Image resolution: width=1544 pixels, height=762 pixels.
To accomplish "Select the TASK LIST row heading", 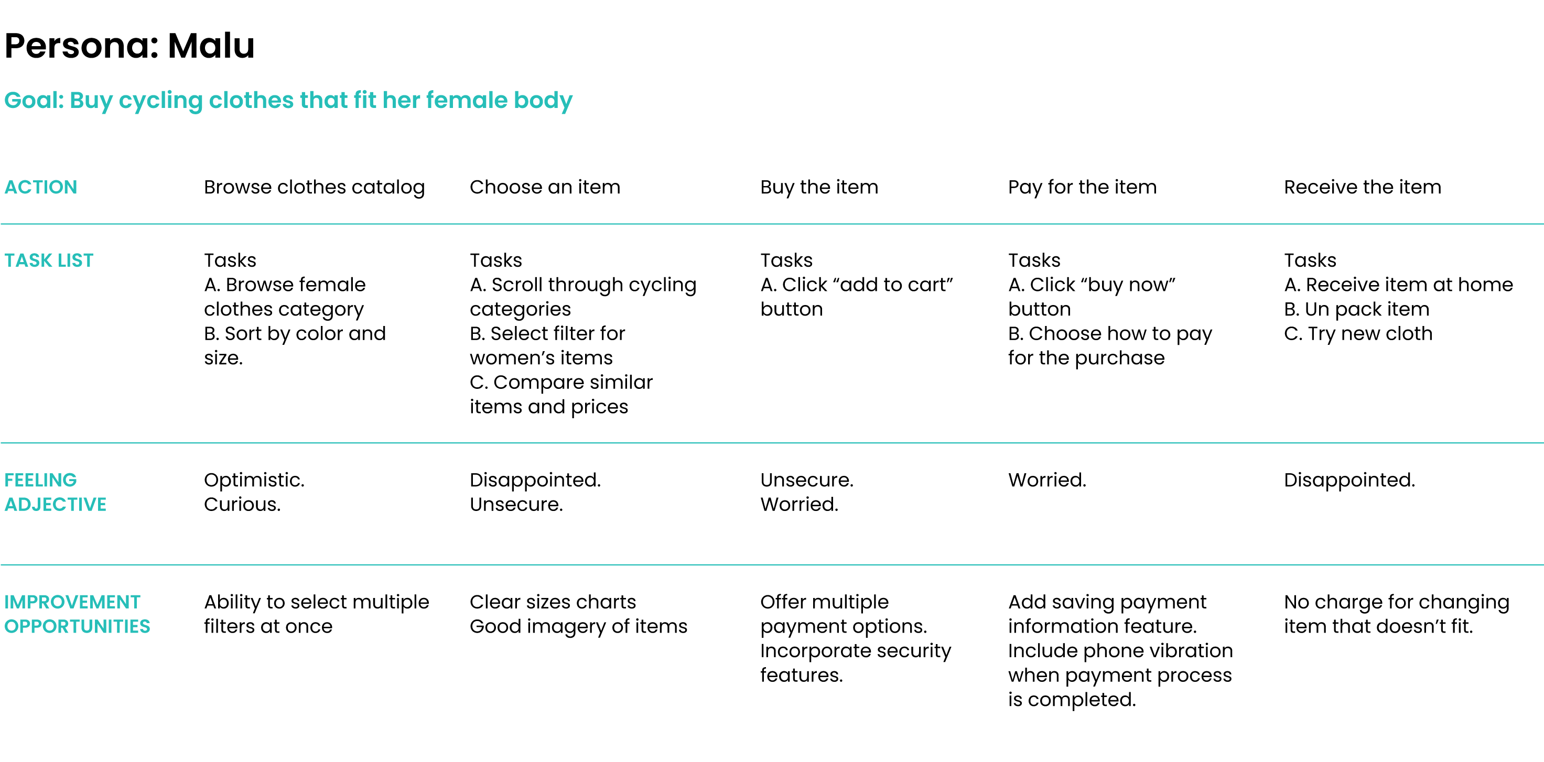I will tap(49, 260).
